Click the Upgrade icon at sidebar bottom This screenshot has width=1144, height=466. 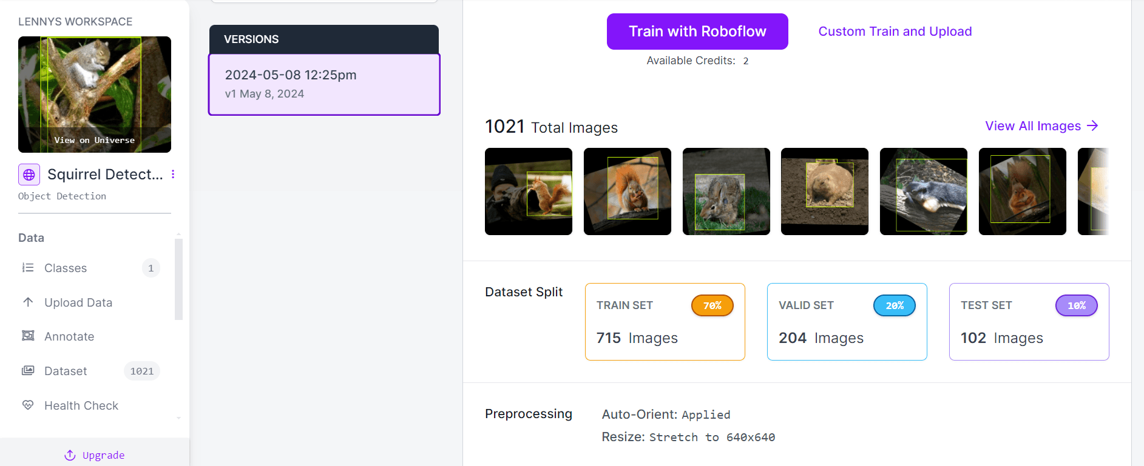(70, 455)
